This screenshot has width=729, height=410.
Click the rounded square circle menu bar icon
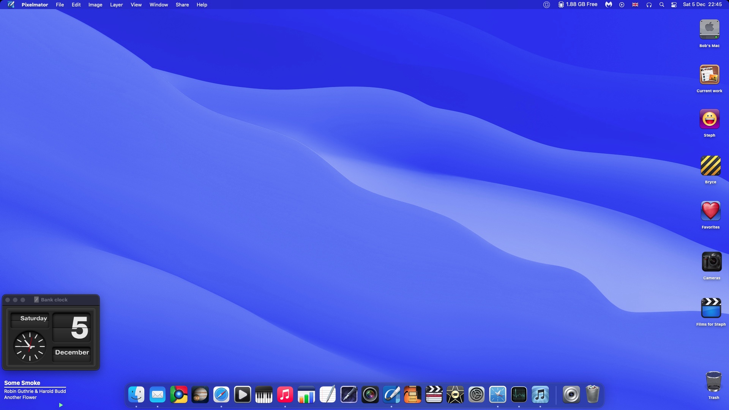546,5
